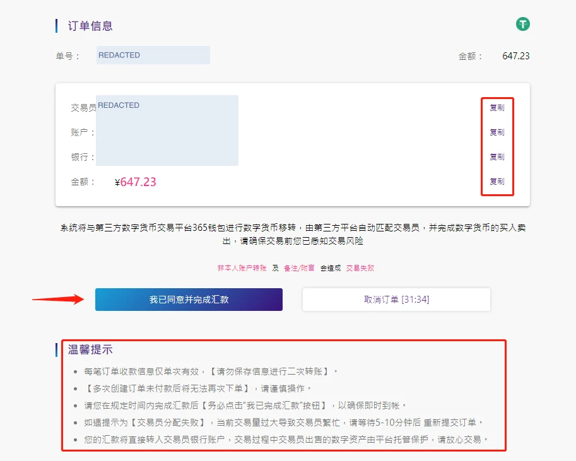576x461 pixels.
Task: Copy the 银行 bank name
Action: (497, 157)
